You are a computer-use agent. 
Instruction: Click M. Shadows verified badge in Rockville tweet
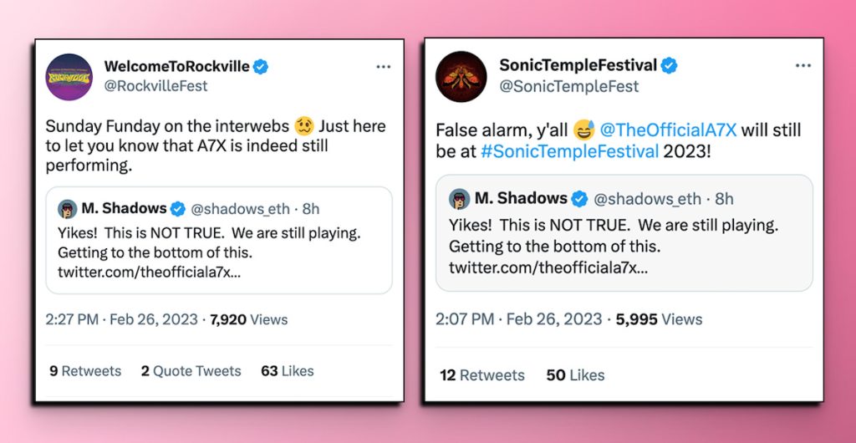coord(179,209)
